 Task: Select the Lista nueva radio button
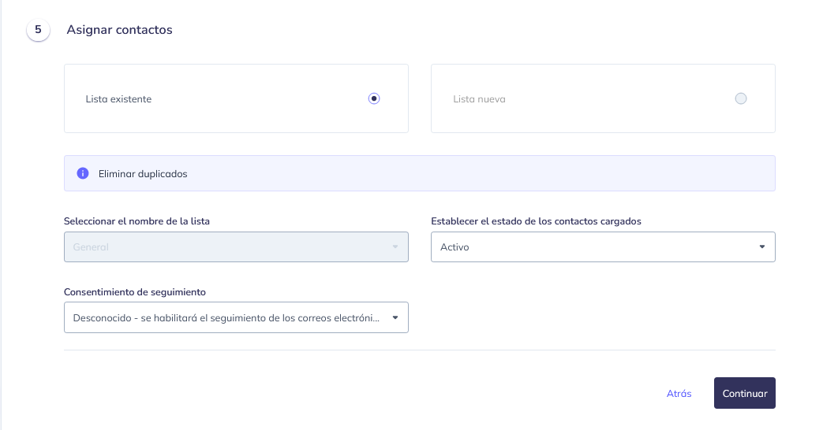740,98
